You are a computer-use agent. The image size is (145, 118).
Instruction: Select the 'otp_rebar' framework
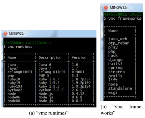[119, 43]
